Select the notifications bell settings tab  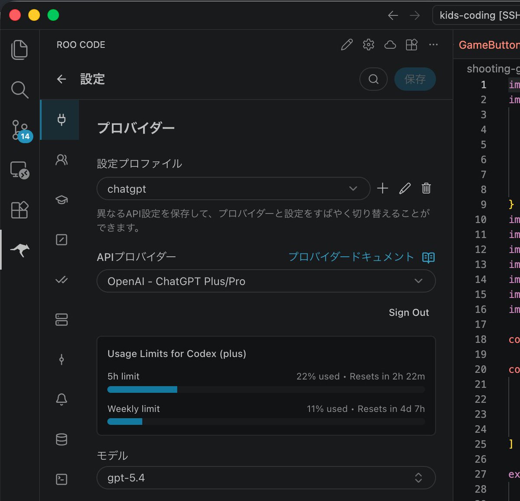click(x=62, y=399)
